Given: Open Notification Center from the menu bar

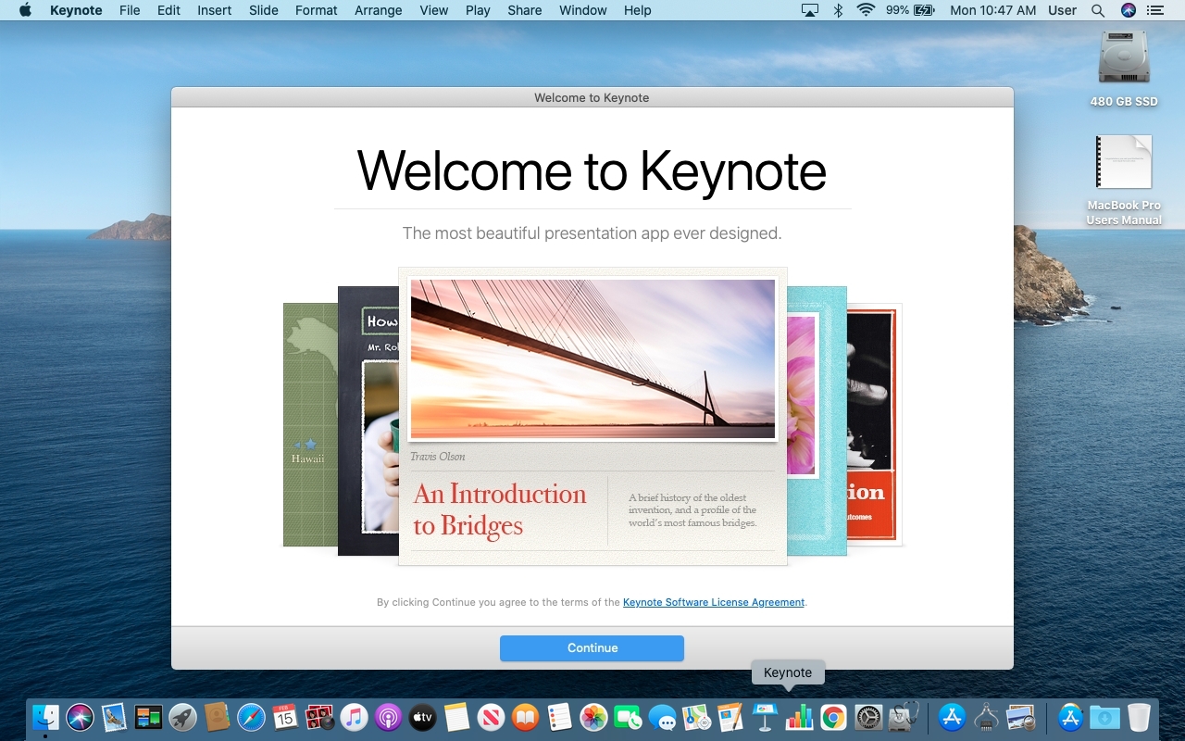Looking at the screenshot, I should point(1155,10).
